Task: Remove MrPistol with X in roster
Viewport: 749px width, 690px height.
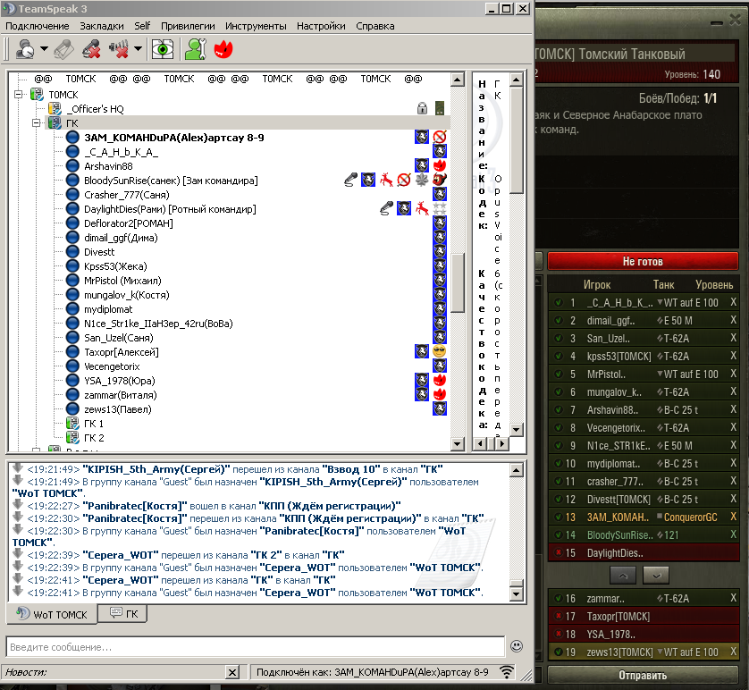Action: [733, 374]
